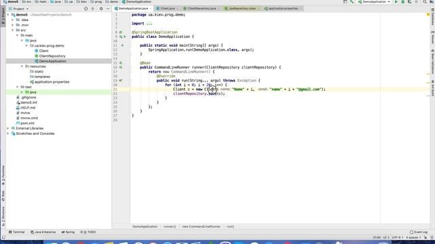This screenshot has height=244, width=435.
Task: Click the override gutter marker at run method
Action: pyautogui.click(x=121, y=81)
